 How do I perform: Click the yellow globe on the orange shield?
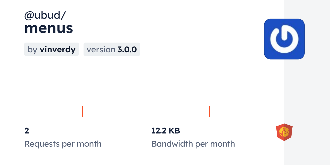(x=284, y=131)
